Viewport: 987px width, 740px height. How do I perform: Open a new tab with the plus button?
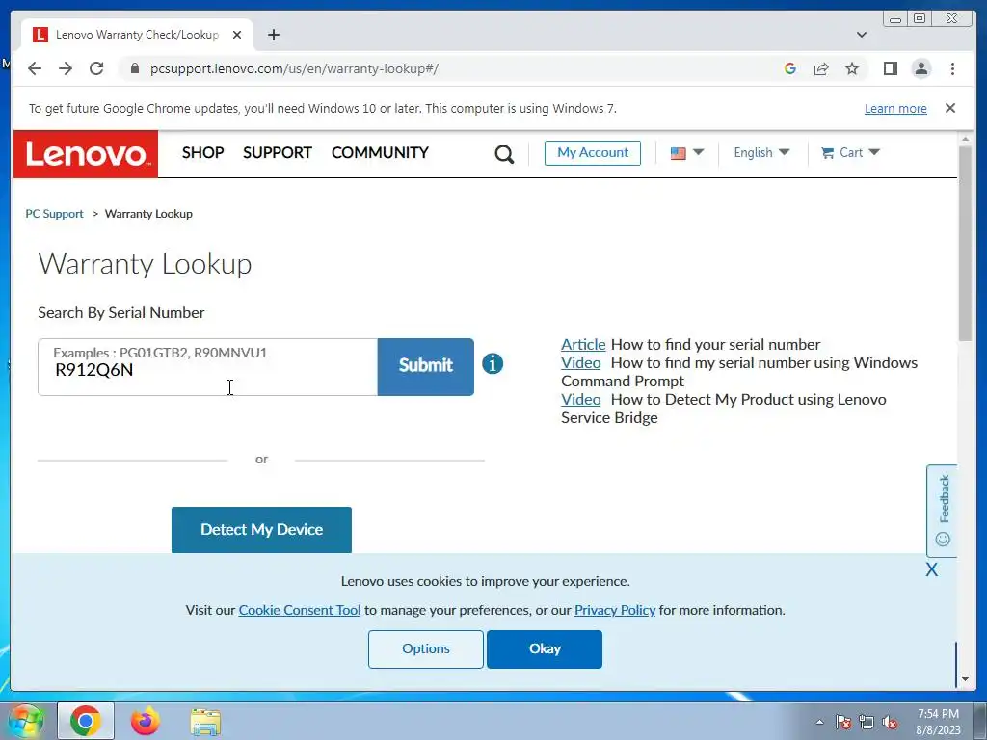(273, 35)
